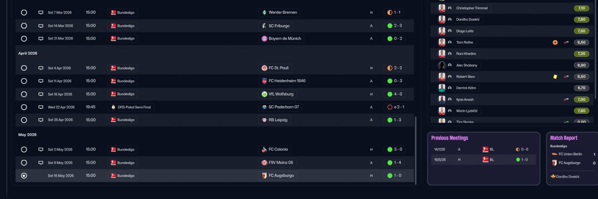Click the DFB-Pokal Semi Final trophy icon
This screenshot has width=598, height=199.
pos(113,107)
